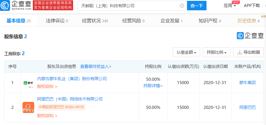Click the 股东信息 section heading
Screen dimensions: 266x125
click(16, 36)
